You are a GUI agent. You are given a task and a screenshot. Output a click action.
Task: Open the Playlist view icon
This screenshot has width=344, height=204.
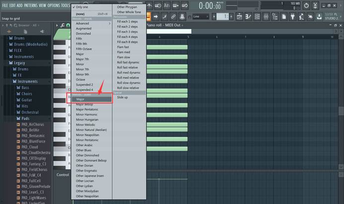pyautogui.click(x=239, y=16)
